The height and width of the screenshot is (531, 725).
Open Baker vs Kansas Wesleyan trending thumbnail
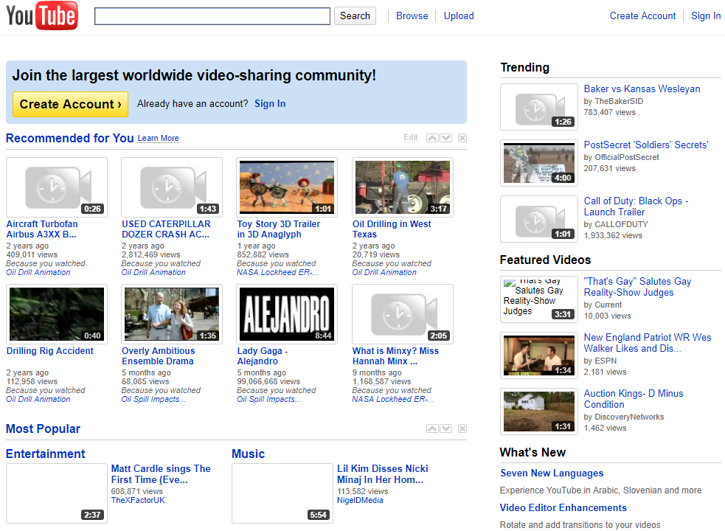tap(538, 107)
